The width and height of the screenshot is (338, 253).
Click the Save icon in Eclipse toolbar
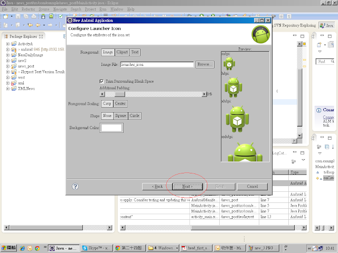coord(18,16)
